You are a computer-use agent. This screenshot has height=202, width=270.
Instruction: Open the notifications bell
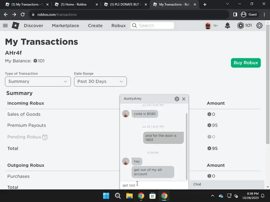pyautogui.click(x=228, y=26)
